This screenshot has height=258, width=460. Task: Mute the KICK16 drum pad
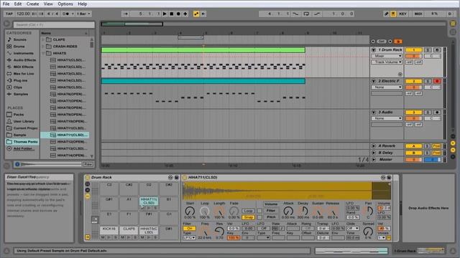tap(103, 237)
